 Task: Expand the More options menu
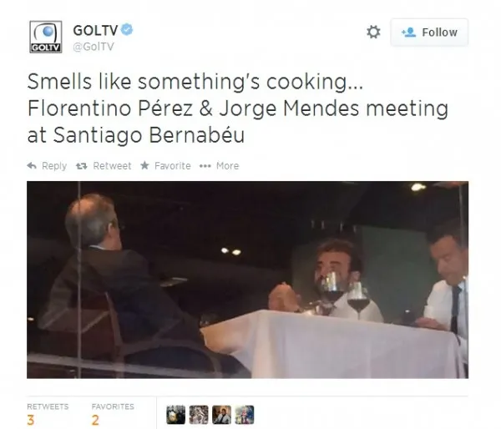pos(219,166)
